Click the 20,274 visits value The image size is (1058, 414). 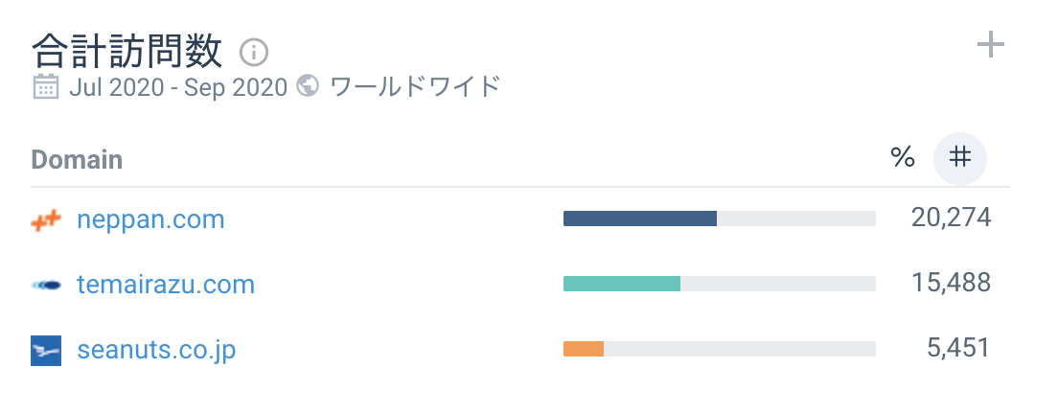pos(951,218)
